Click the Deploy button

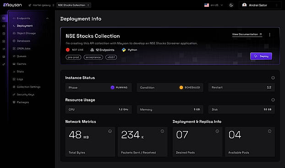[261, 56]
